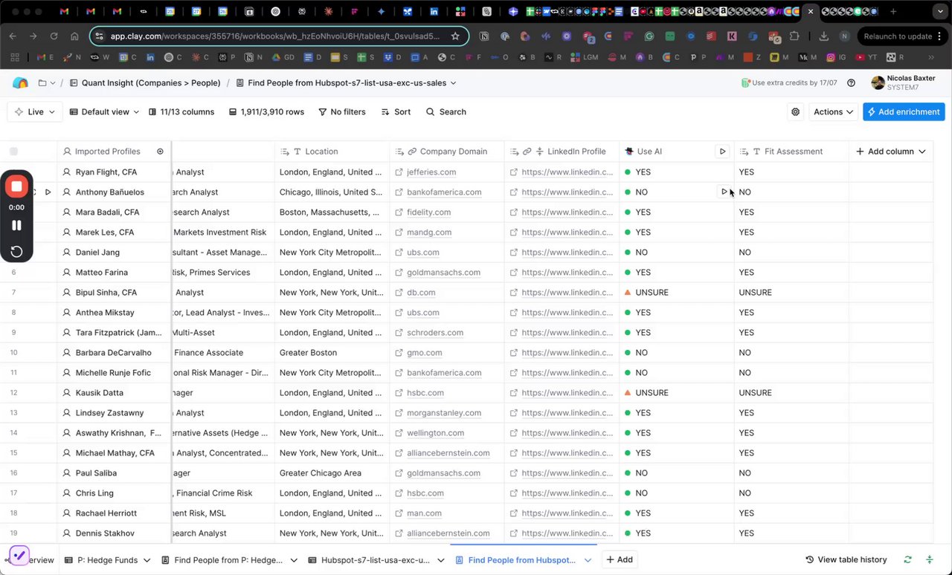Open the 1,911/3,910 rows selector

(266, 112)
